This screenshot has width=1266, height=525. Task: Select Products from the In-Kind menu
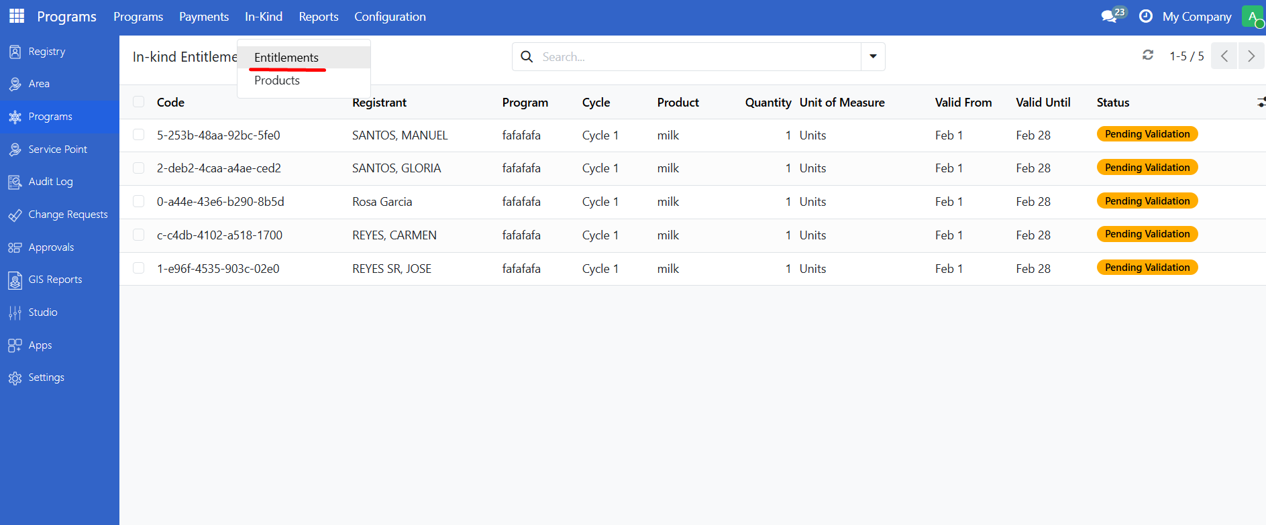(277, 80)
